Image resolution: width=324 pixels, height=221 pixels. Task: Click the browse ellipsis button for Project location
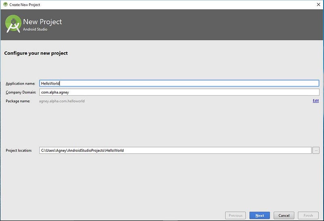(316, 150)
